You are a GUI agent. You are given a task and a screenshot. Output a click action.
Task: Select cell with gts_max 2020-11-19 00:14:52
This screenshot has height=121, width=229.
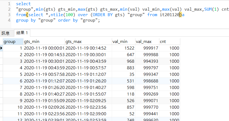pos(88,48)
